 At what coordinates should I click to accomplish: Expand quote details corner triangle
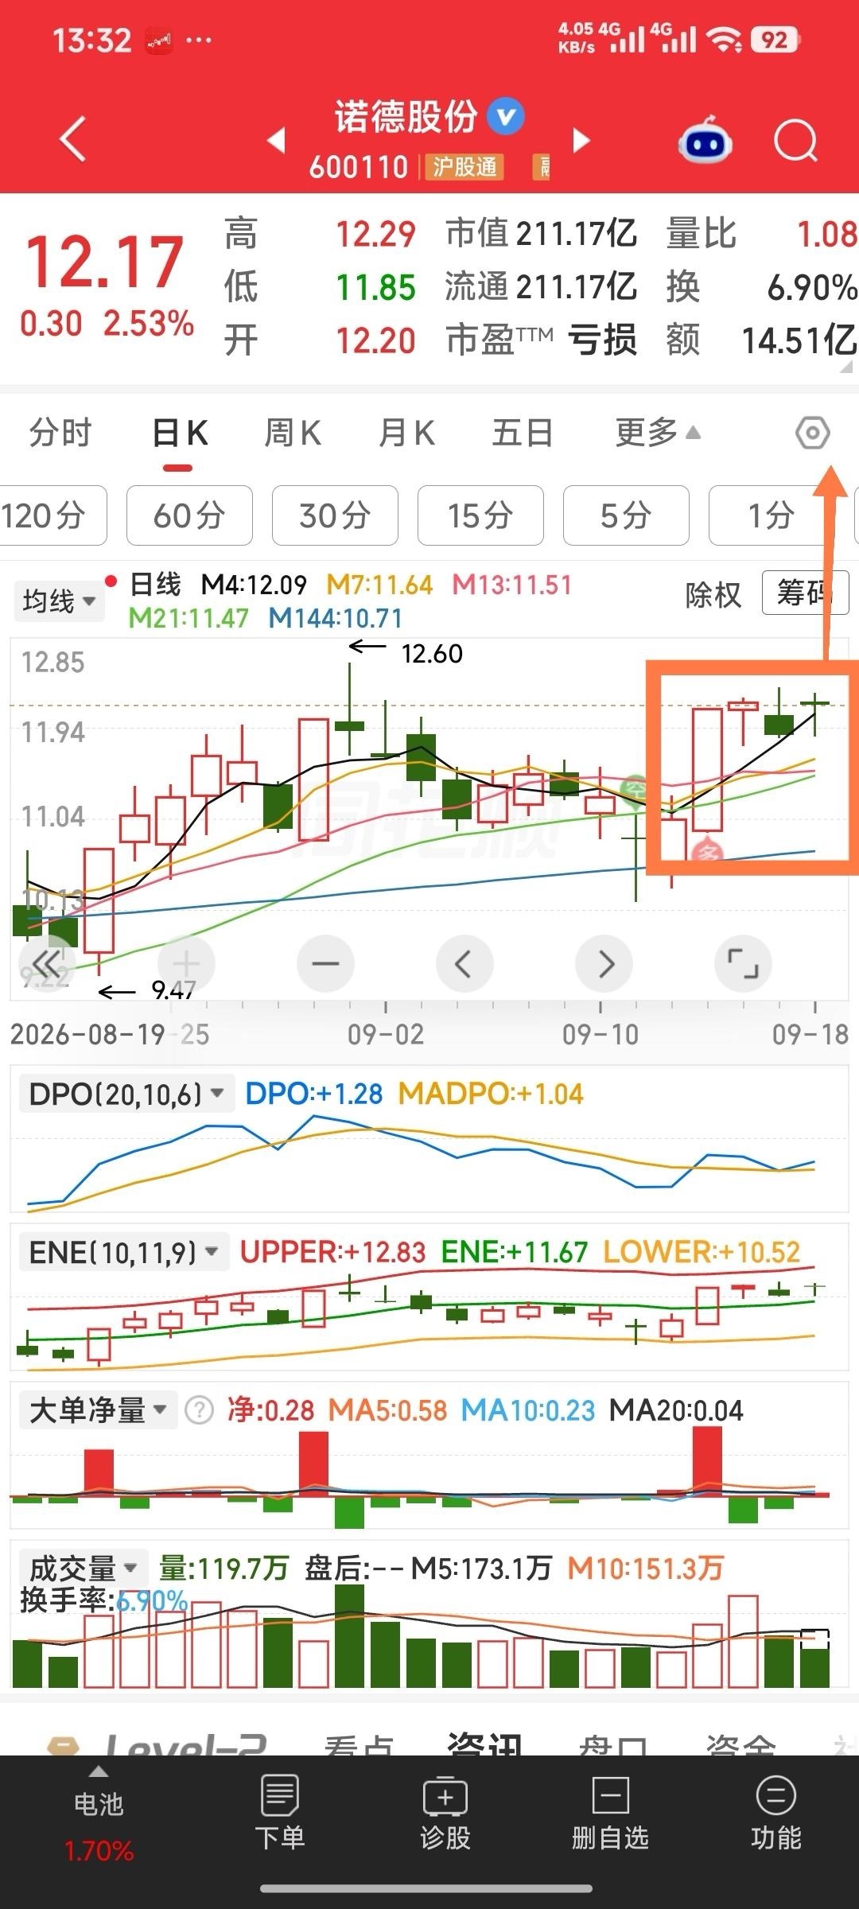(848, 367)
